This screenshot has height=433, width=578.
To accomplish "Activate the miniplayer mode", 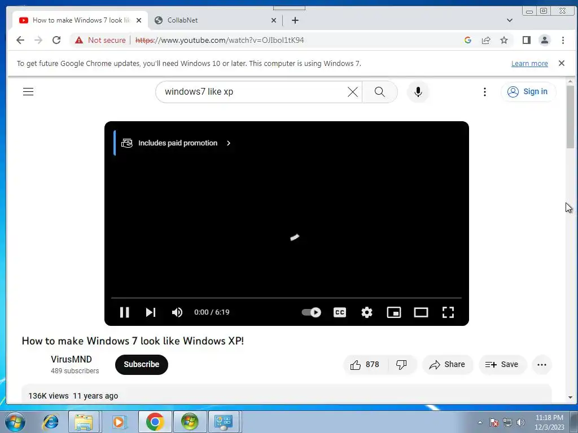I will (x=393, y=312).
